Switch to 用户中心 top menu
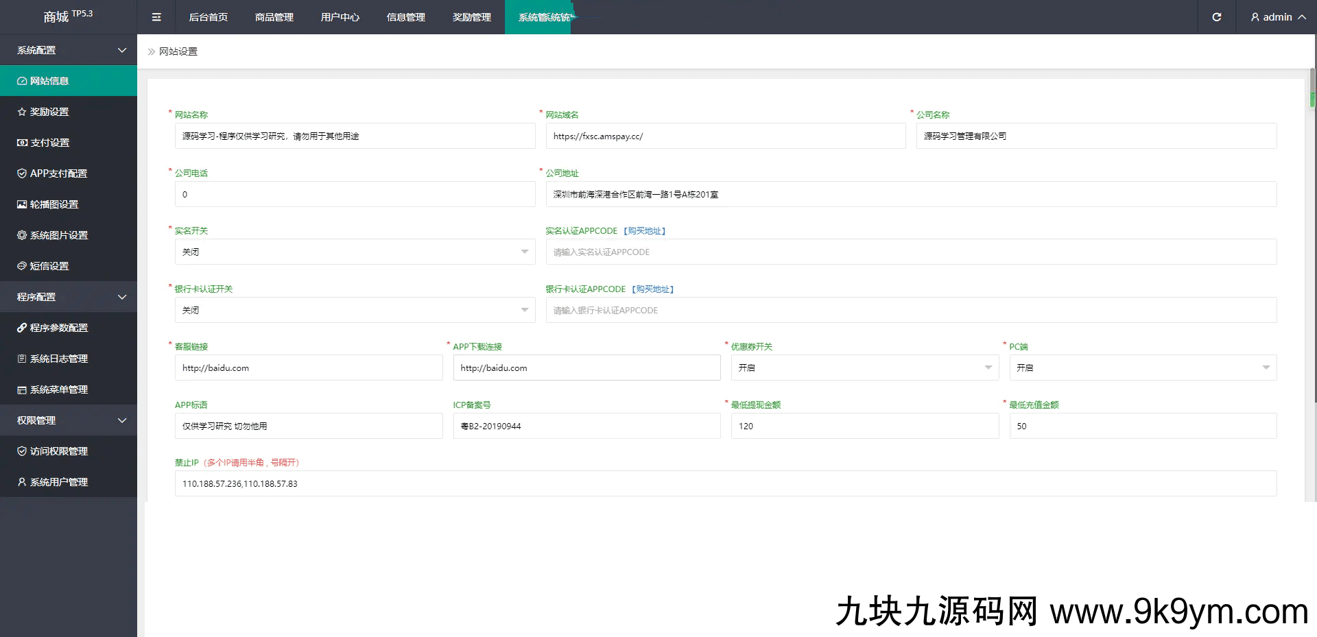 point(340,17)
